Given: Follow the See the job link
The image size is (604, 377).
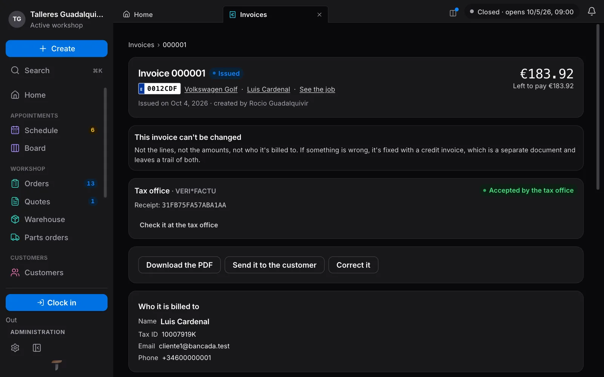Looking at the screenshot, I should [317, 89].
